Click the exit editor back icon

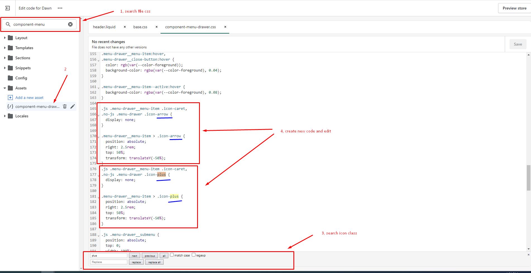(8, 8)
